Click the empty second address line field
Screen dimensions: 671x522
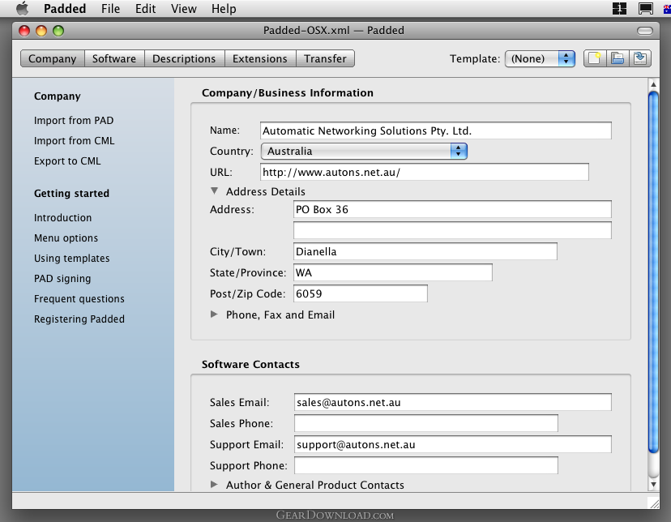coord(452,230)
